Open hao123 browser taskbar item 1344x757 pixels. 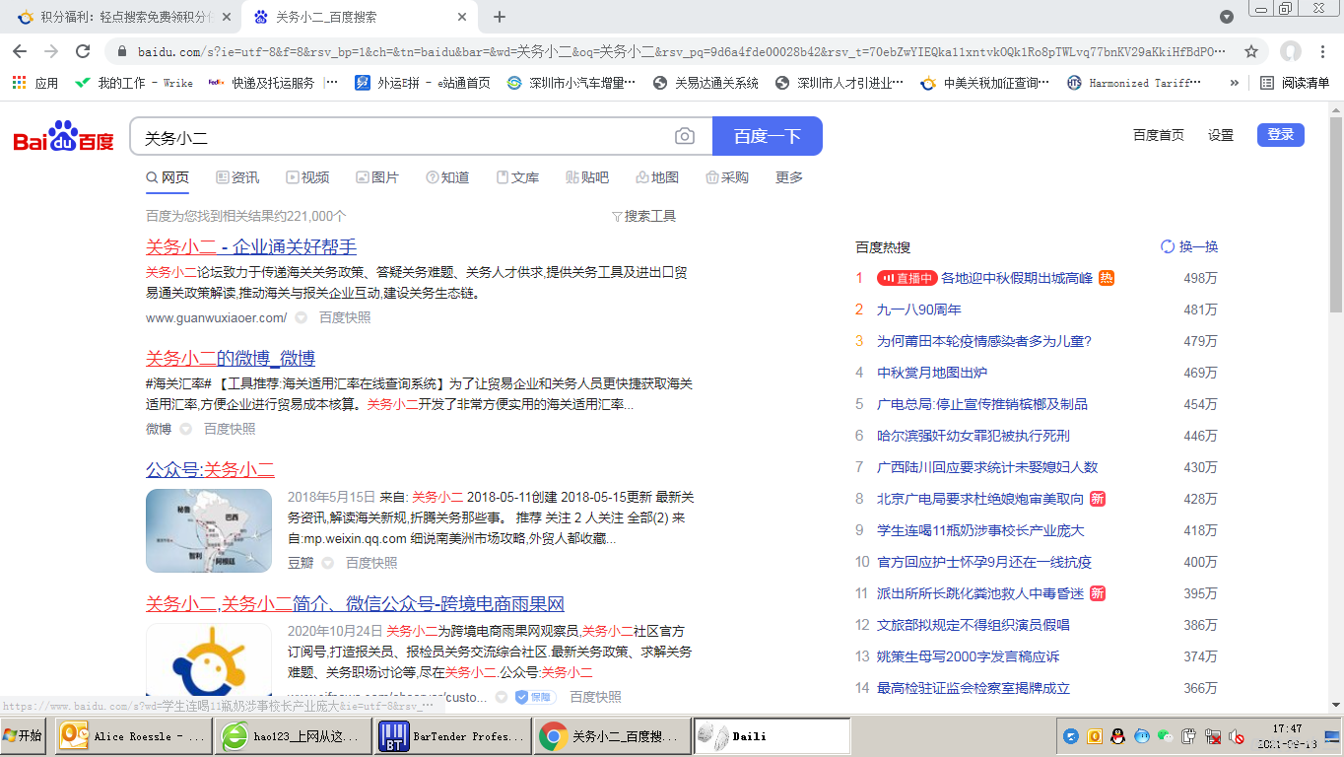click(294, 736)
